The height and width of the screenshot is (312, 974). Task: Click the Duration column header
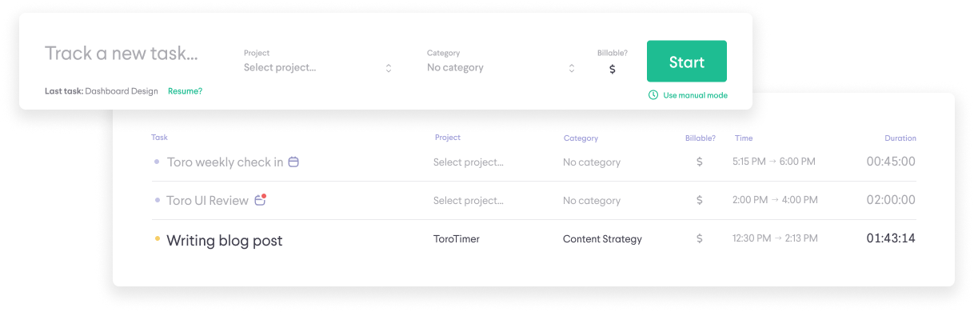tap(900, 138)
